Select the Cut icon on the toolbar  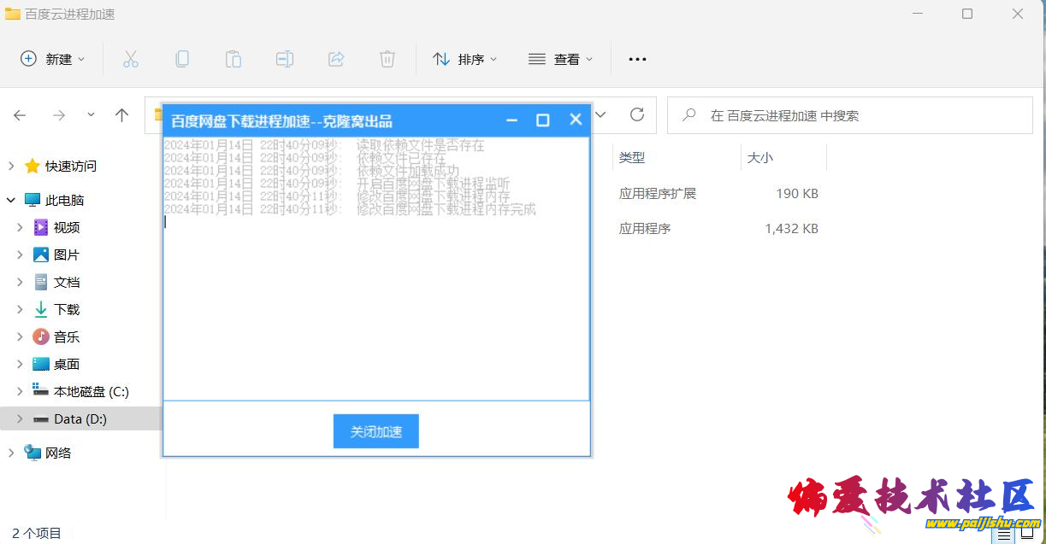130,58
